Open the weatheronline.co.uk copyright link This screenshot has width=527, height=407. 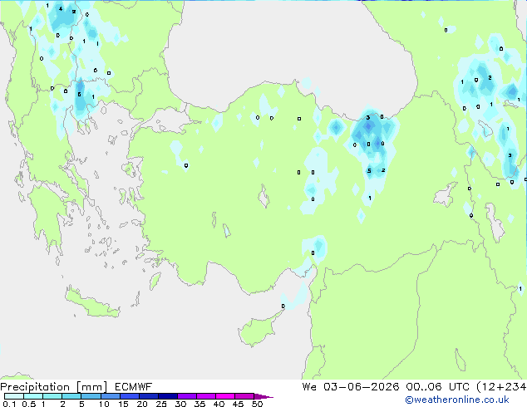[x=457, y=400]
